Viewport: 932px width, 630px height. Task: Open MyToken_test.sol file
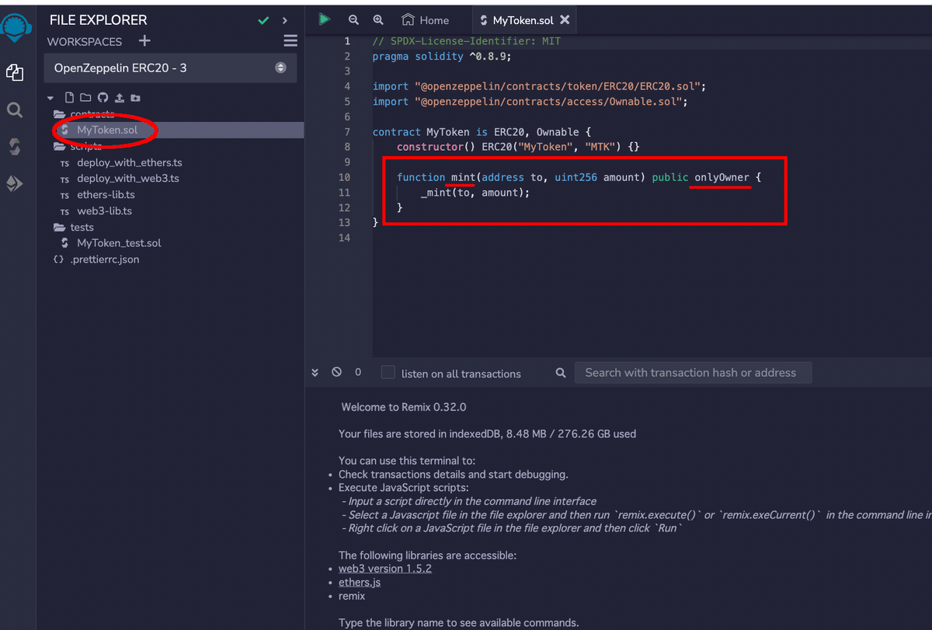[x=119, y=243]
